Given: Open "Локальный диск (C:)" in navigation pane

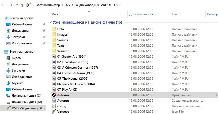Looking at the screenshot, I should pos(27,96).
